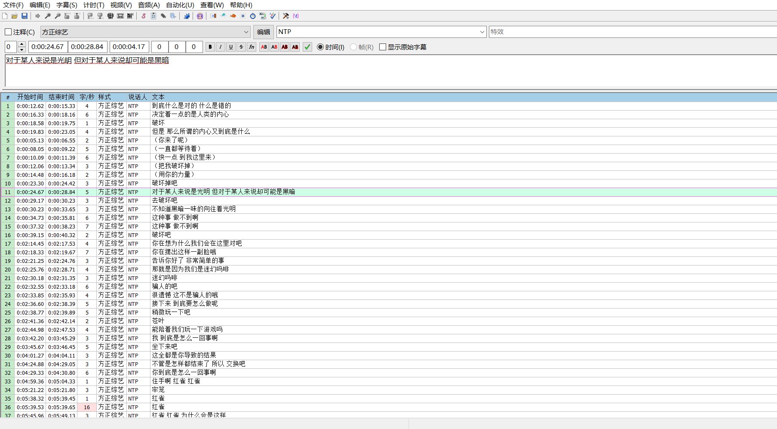Open the 自动化(U) menu

click(180, 5)
